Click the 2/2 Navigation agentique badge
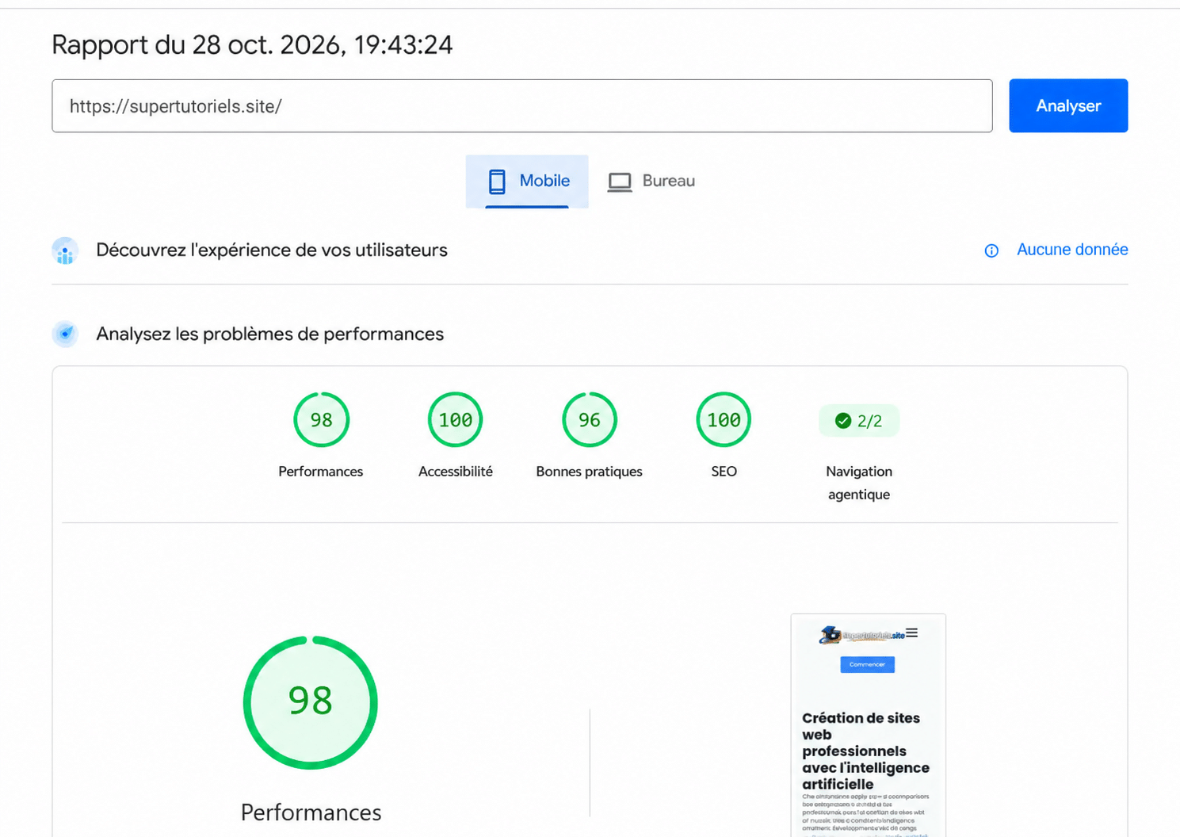The height and width of the screenshot is (837, 1180). (x=859, y=421)
